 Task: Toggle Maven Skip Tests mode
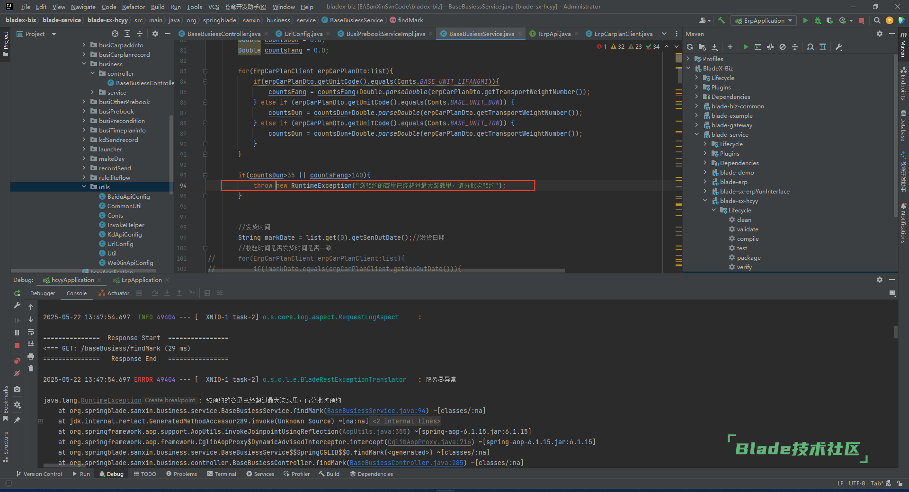click(x=783, y=47)
